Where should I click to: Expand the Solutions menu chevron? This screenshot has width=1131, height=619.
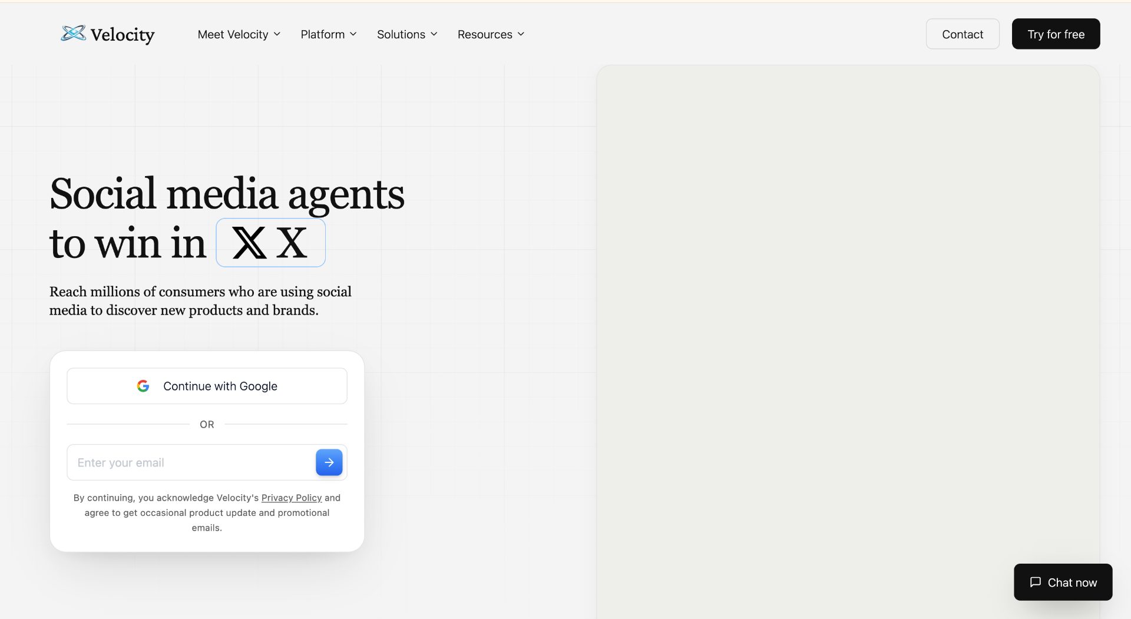click(434, 34)
